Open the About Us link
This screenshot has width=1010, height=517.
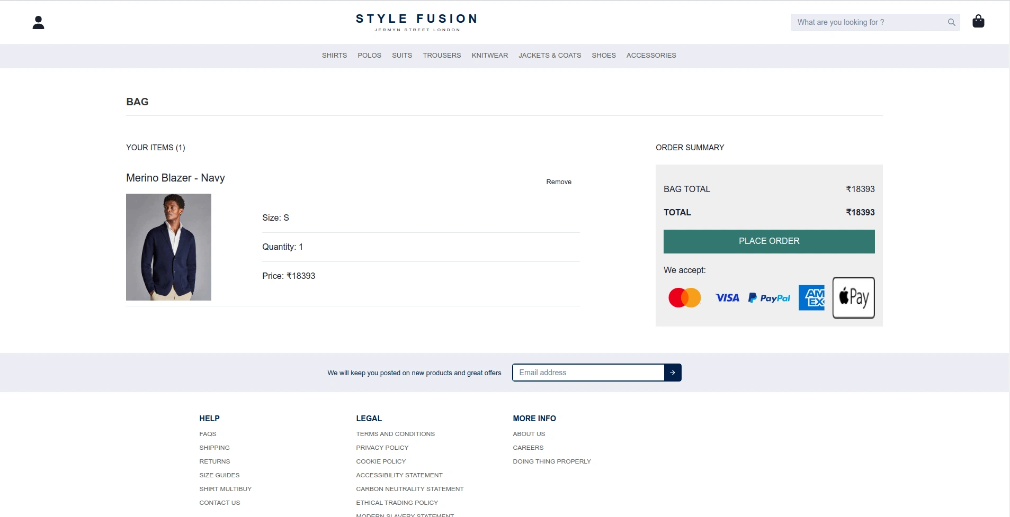(529, 434)
